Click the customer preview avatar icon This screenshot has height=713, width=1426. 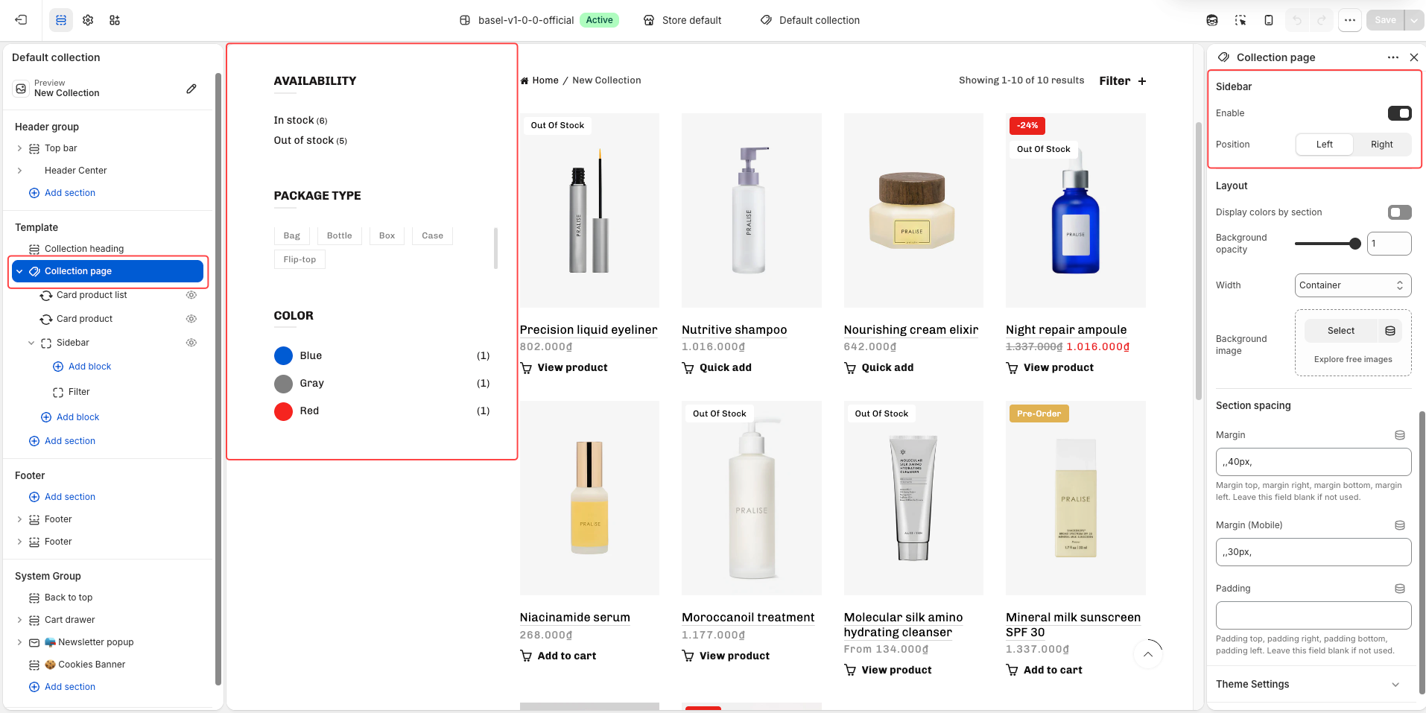tap(1212, 20)
